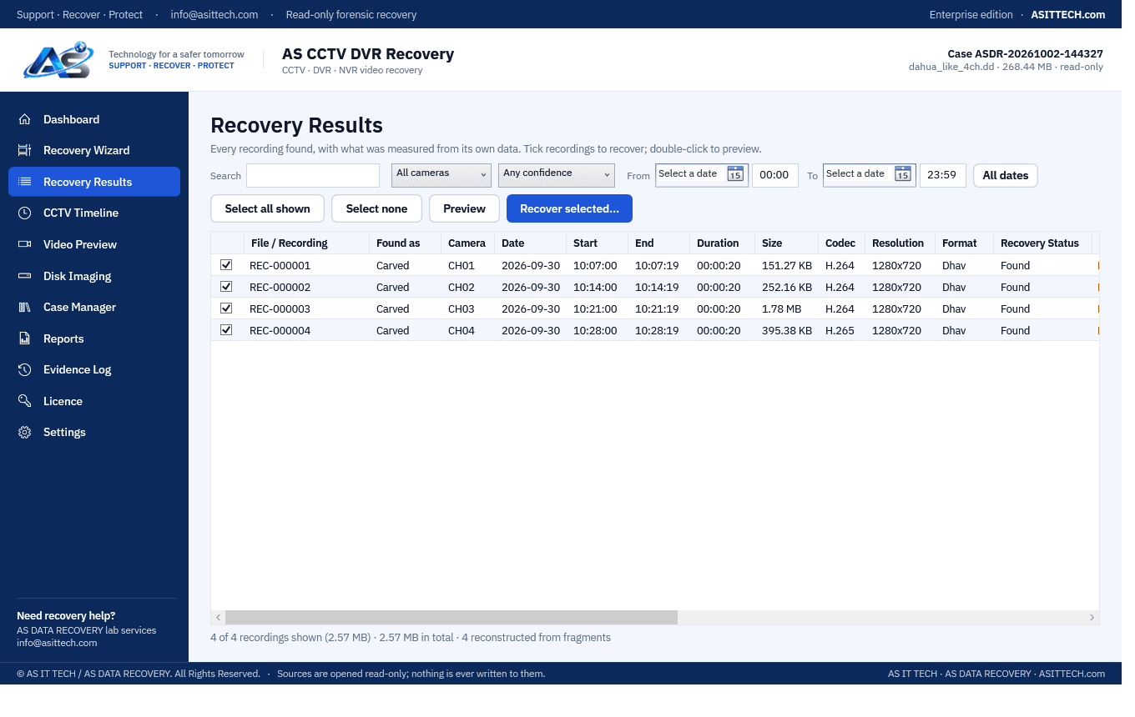Untick the REC-000002 checkbox
Image resolution: width=1135 pixels, height=717 pixels.
[x=226, y=287]
